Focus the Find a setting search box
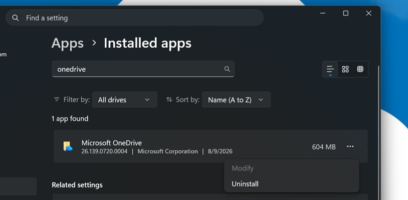This screenshot has width=408, height=200. [134, 17]
